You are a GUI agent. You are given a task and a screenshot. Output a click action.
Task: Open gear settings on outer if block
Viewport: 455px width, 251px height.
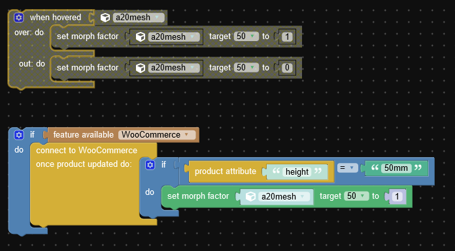19,135
